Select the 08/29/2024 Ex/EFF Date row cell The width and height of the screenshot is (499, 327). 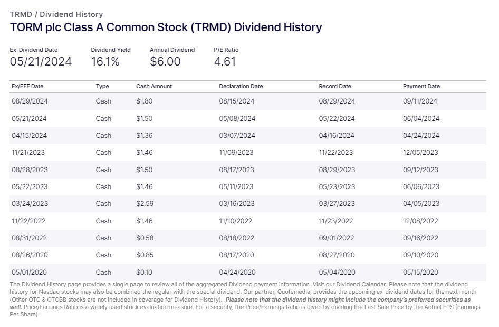tap(30, 101)
